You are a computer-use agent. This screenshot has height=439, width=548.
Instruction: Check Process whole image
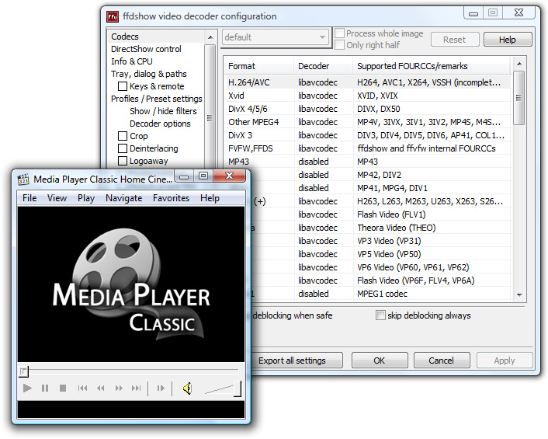pyautogui.click(x=339, y=33)
